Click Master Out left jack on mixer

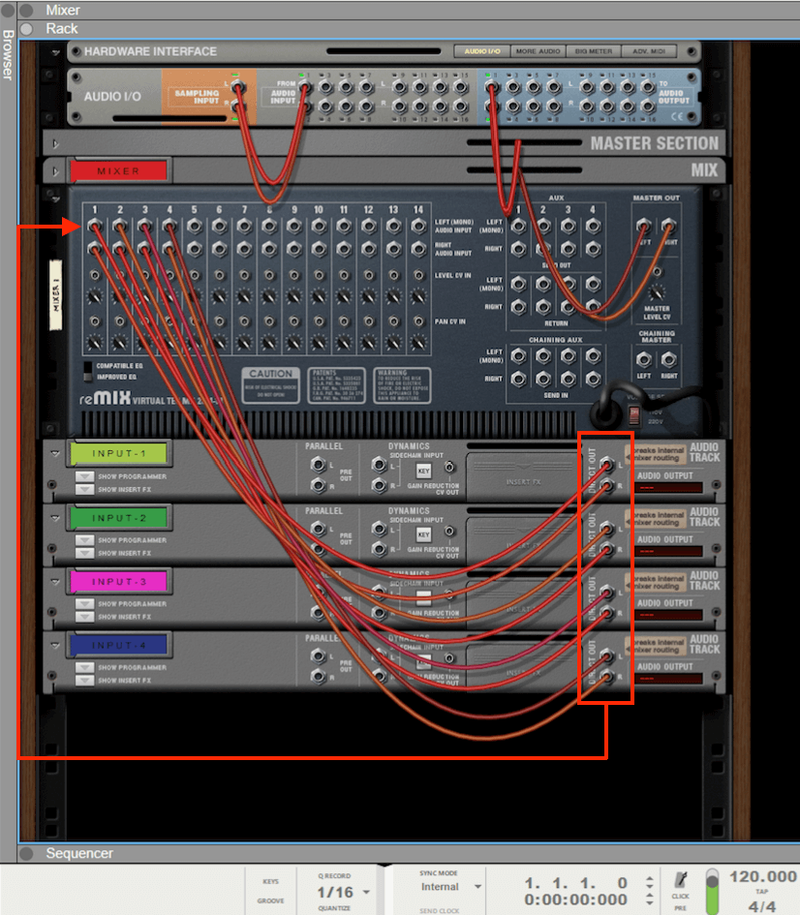pyautogui.click(x=644, y=226)
